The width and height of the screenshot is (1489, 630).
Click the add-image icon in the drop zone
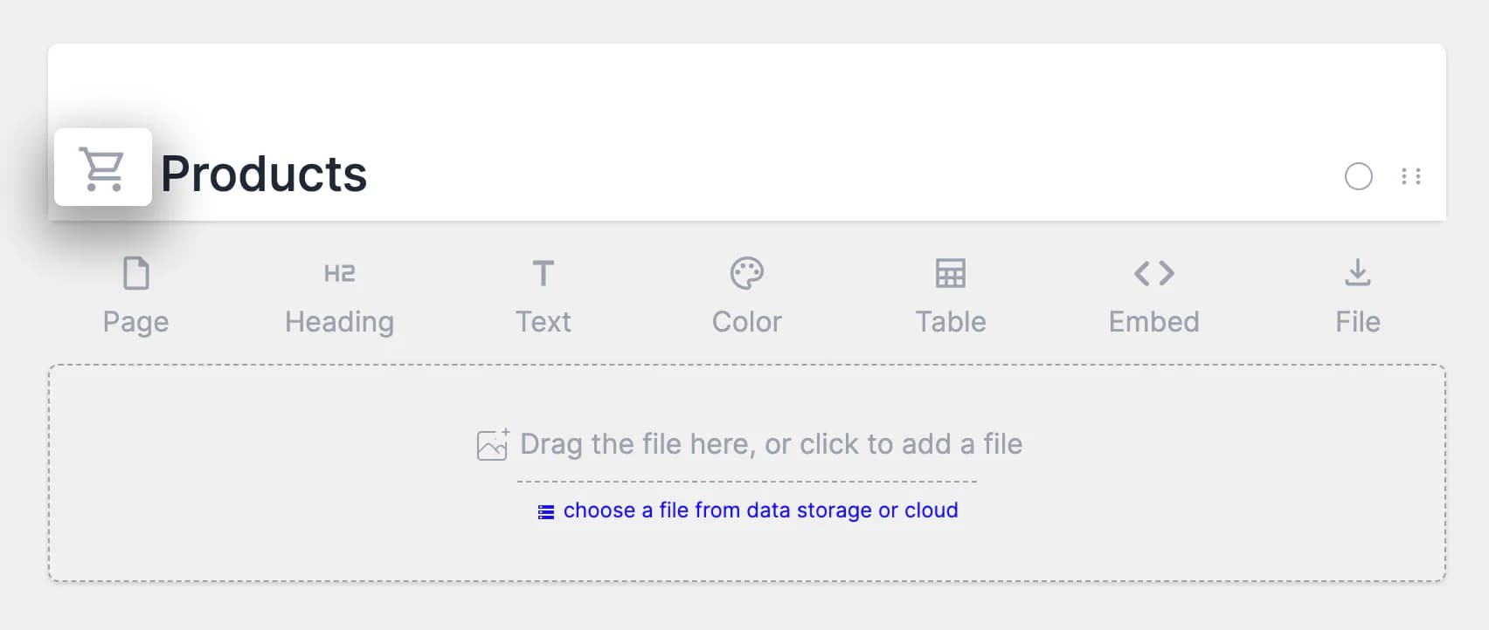pyautogui.click(x=492, y=444)
